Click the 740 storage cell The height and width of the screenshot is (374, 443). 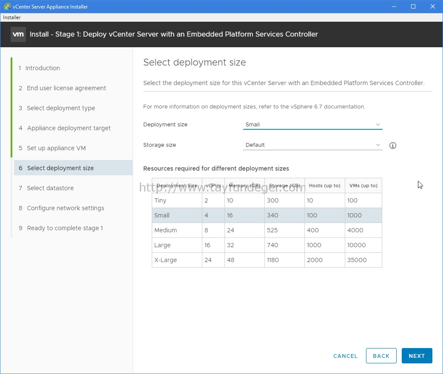(x=284, y=245)
